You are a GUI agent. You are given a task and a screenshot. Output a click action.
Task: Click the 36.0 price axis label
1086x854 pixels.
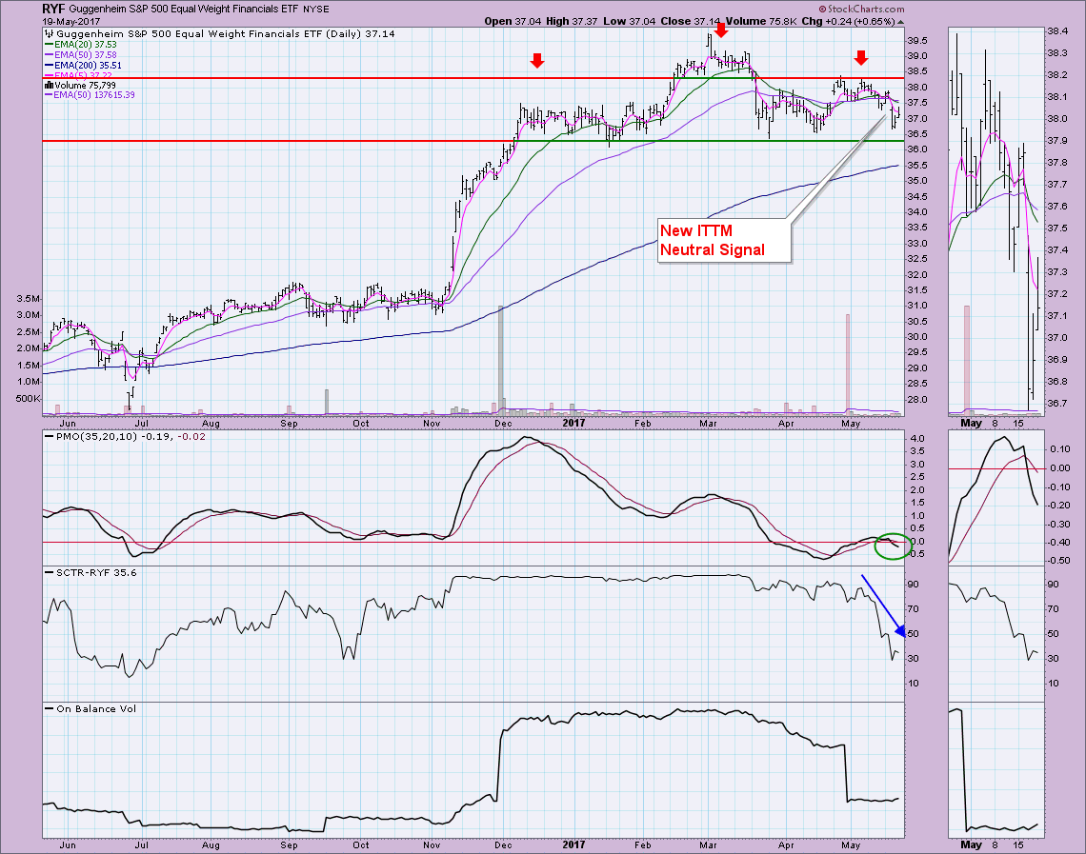pyautogui.click(x=917, y=149)
